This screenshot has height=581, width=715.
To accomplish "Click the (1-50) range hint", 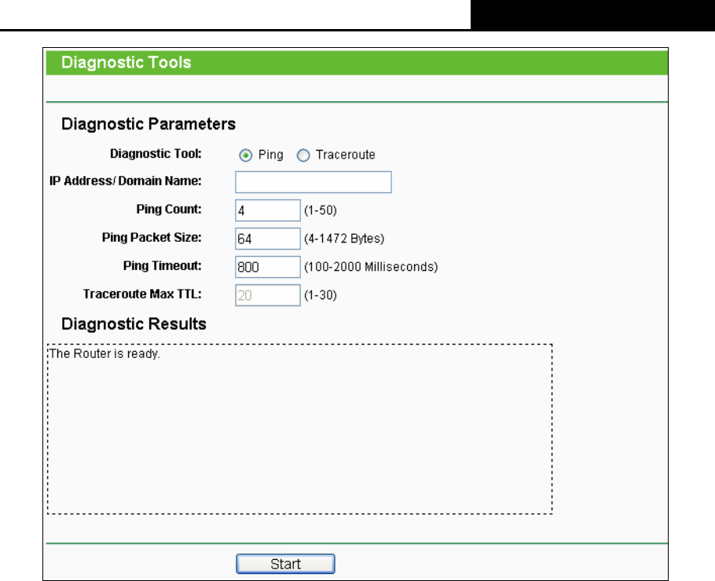I will click(320, 210).
